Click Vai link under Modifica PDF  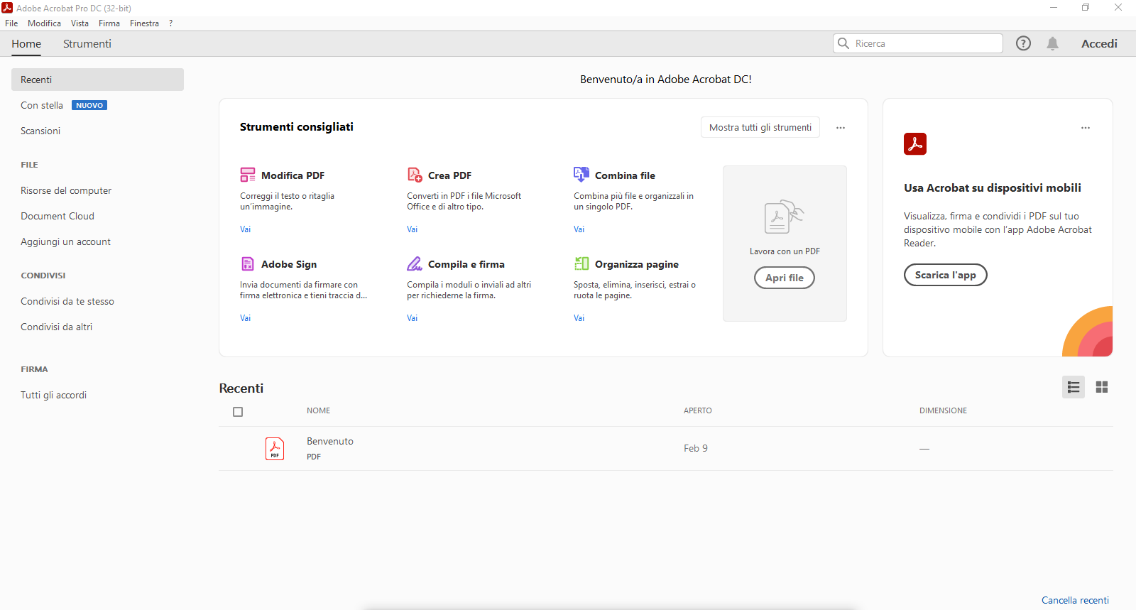tap(245, 229)
